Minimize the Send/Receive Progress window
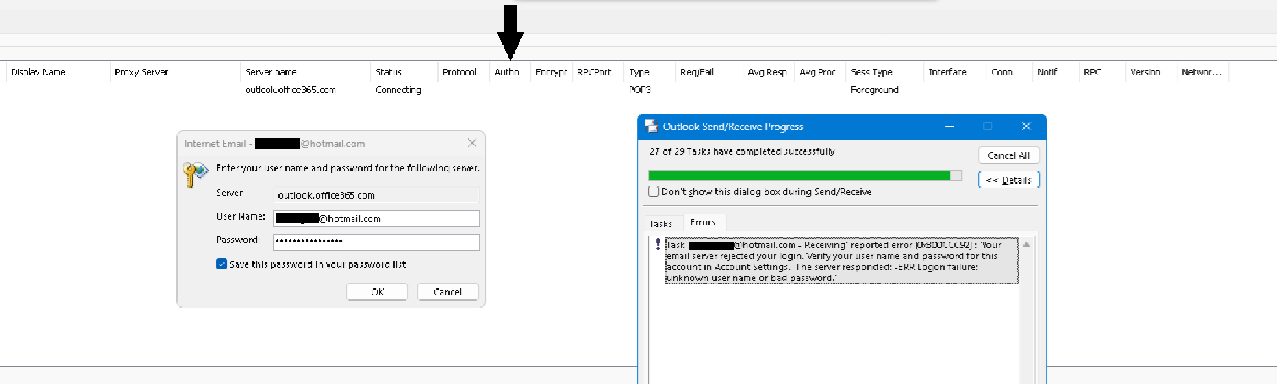The width and height of the screenshot is (1277, 384). point(950,126)
